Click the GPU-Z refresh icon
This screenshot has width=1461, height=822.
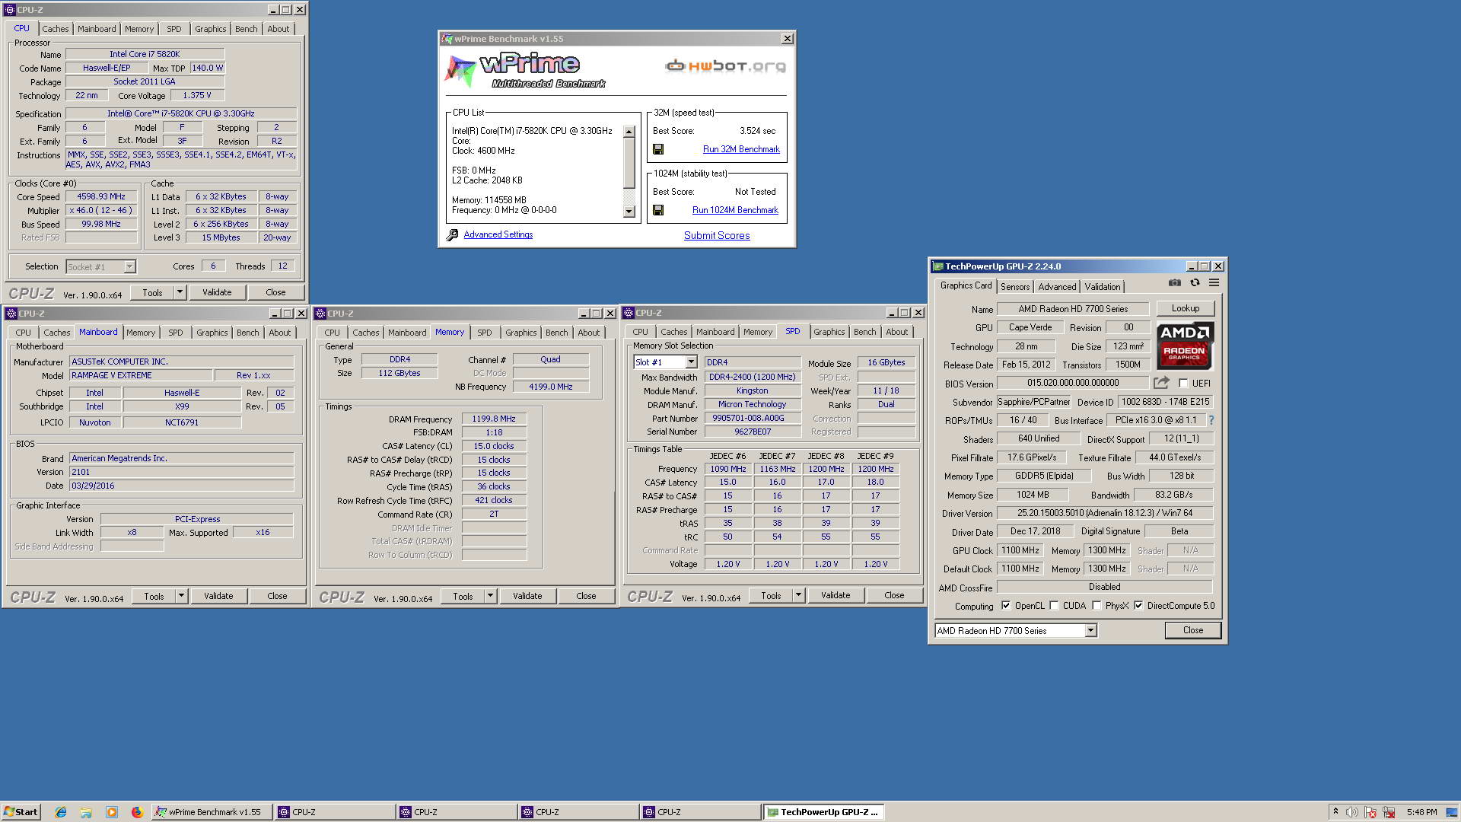[x=1195, y=283]
